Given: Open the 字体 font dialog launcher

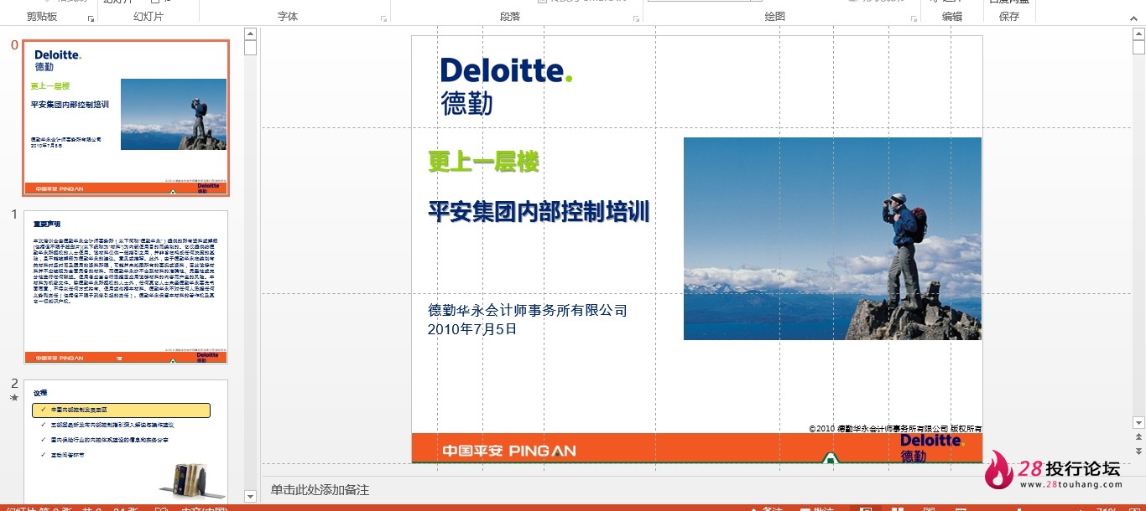Looking at the screenshot, I should pyautogui.click(x=384, y=18).
